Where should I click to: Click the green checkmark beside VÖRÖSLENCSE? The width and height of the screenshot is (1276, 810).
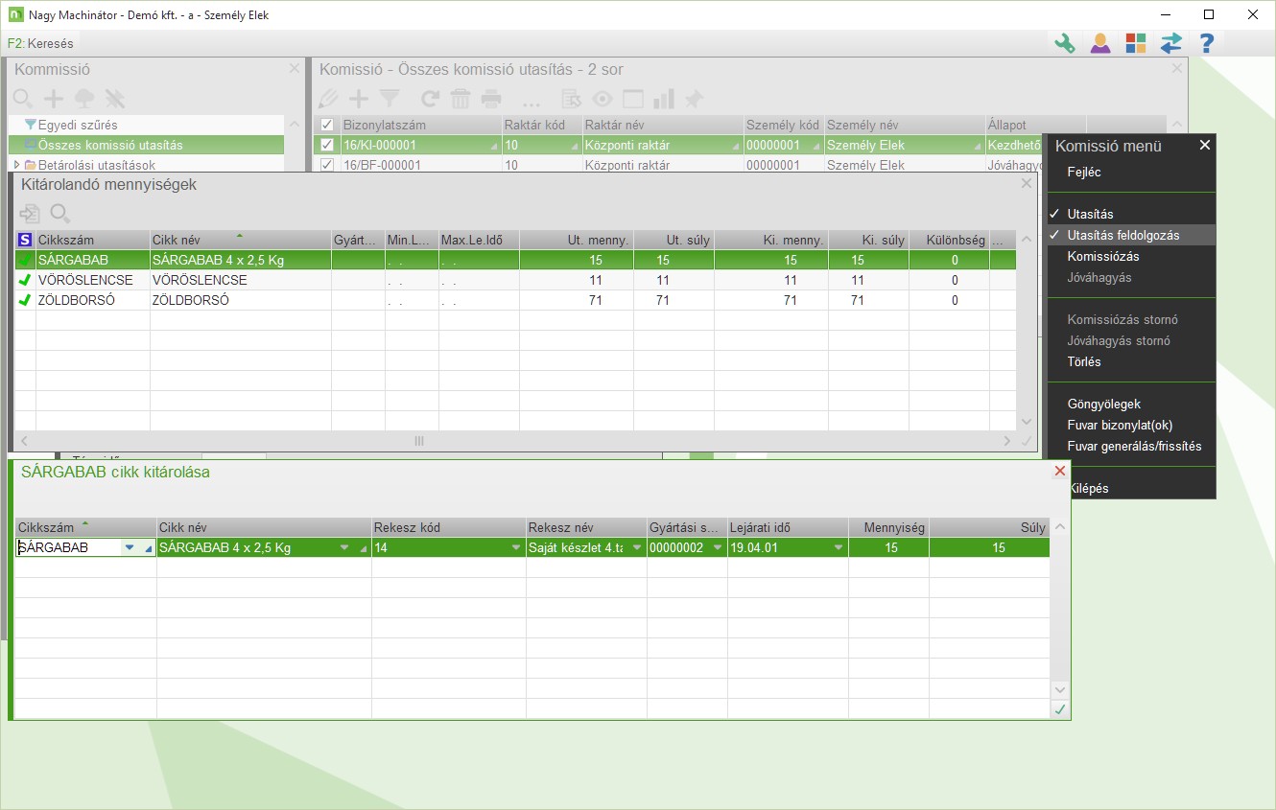point(25,280)
